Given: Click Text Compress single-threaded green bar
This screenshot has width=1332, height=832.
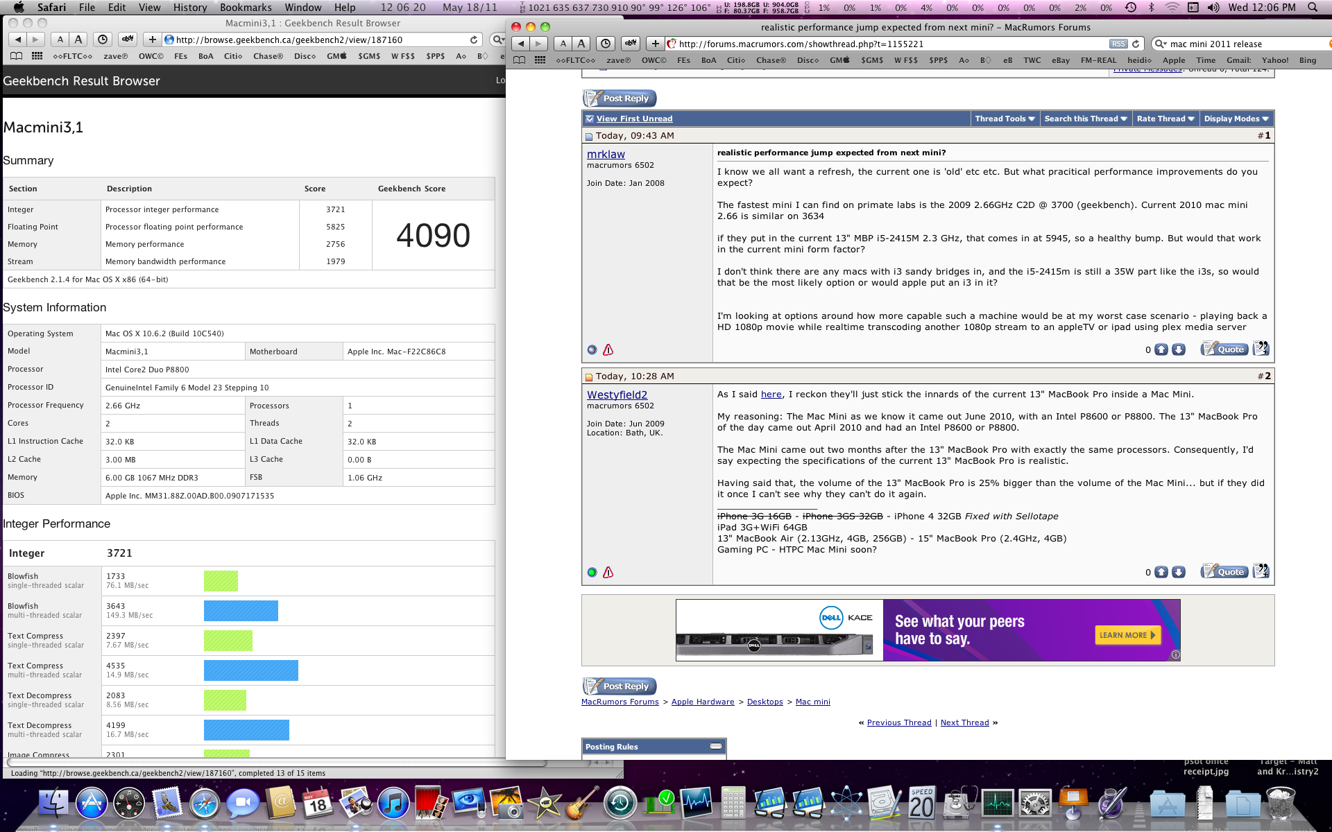Looking at the screenshot, I should (228, 641).
